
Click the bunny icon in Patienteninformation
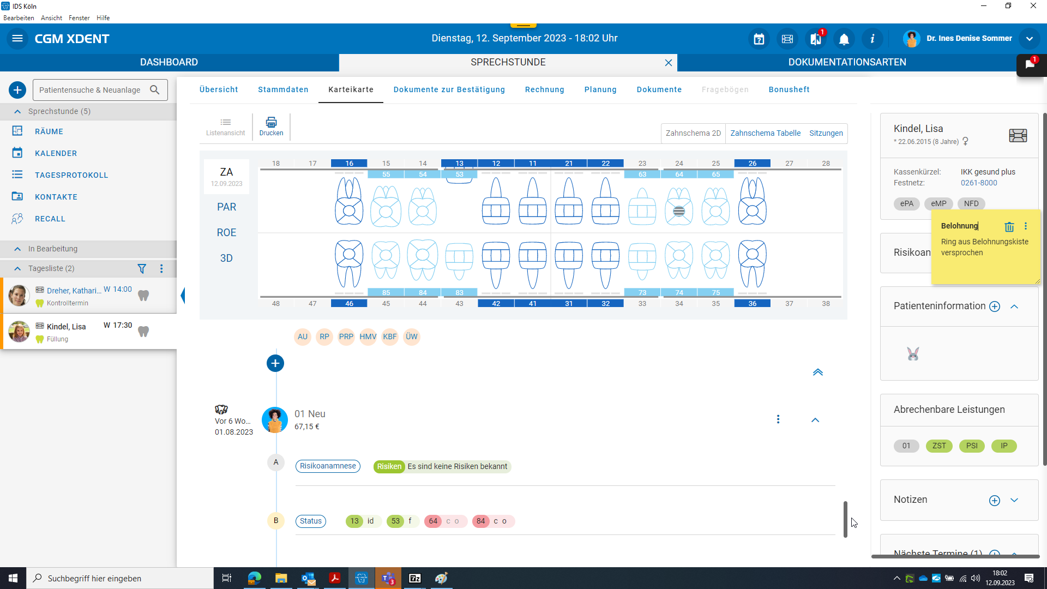point(913,354)
